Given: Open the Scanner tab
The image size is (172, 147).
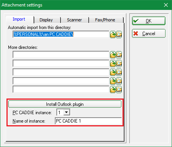Looking at the screenshot, I should point(75,20).
